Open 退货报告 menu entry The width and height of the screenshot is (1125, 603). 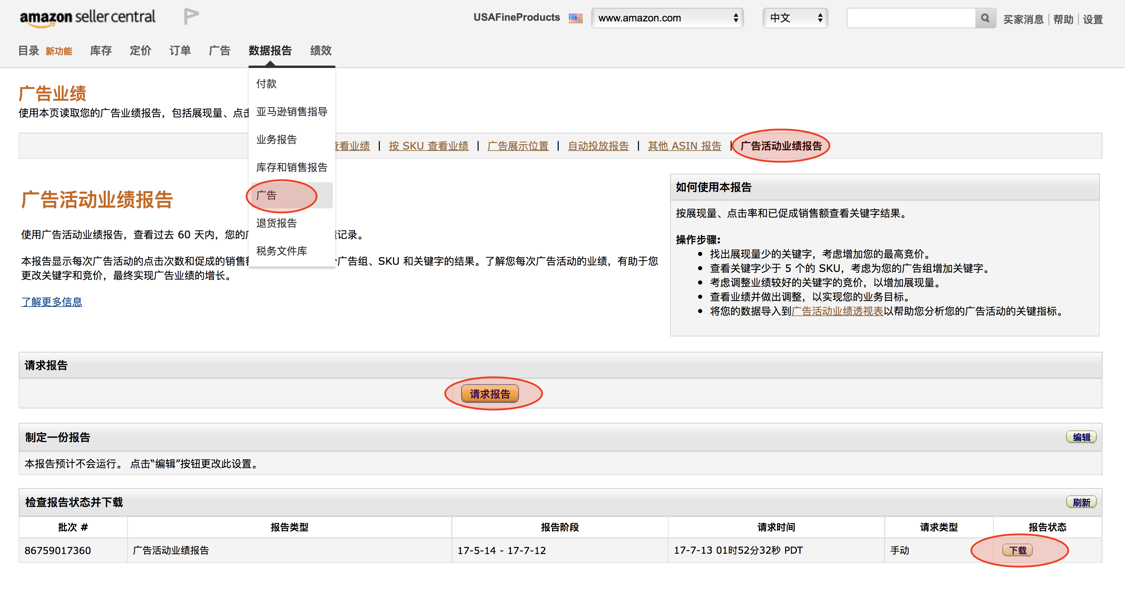(276, 223)
